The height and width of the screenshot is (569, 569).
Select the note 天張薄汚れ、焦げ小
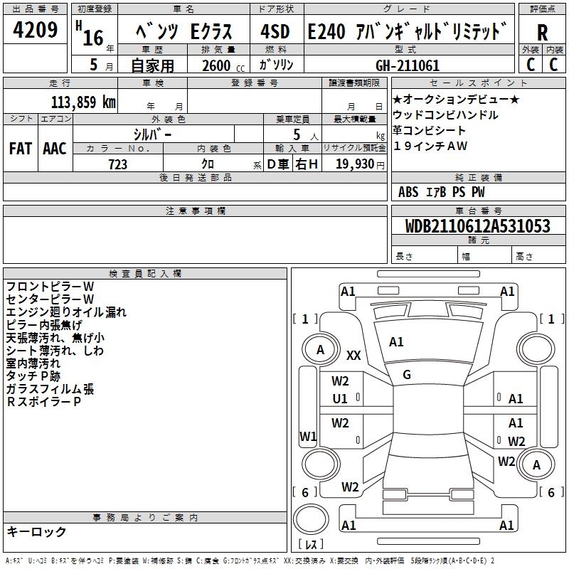tap(55, 338)
